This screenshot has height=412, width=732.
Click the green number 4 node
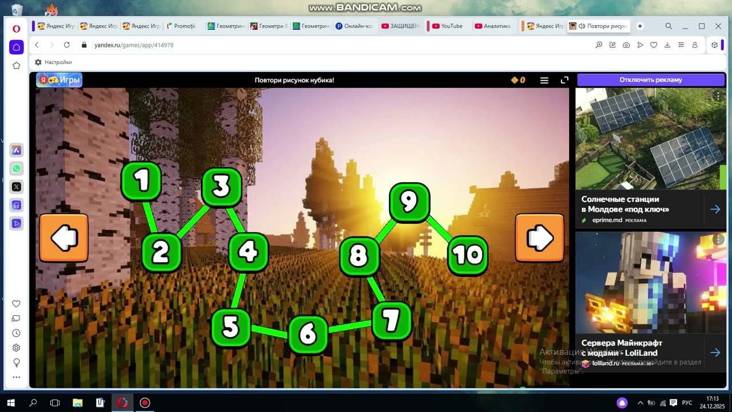click(248, 252)
